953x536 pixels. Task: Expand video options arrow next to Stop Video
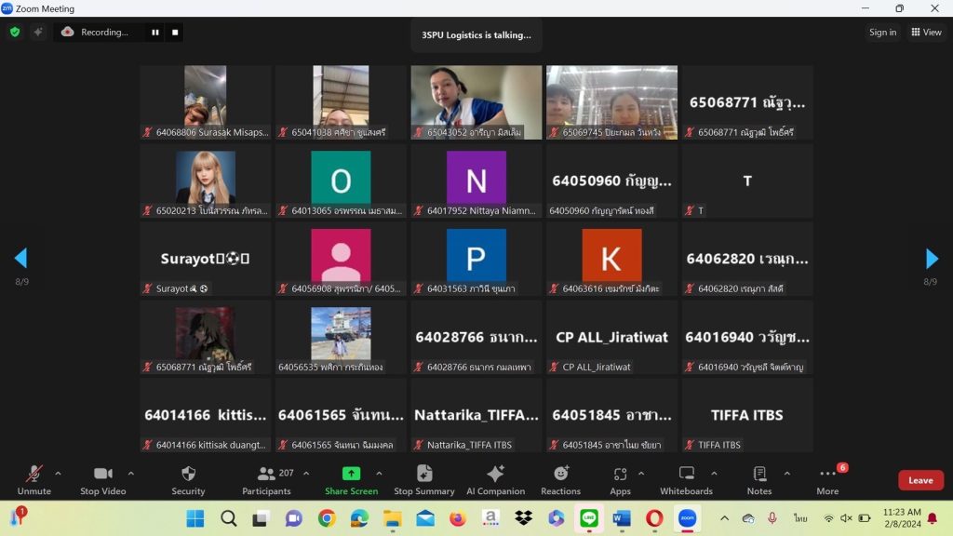tap(130, 473)
